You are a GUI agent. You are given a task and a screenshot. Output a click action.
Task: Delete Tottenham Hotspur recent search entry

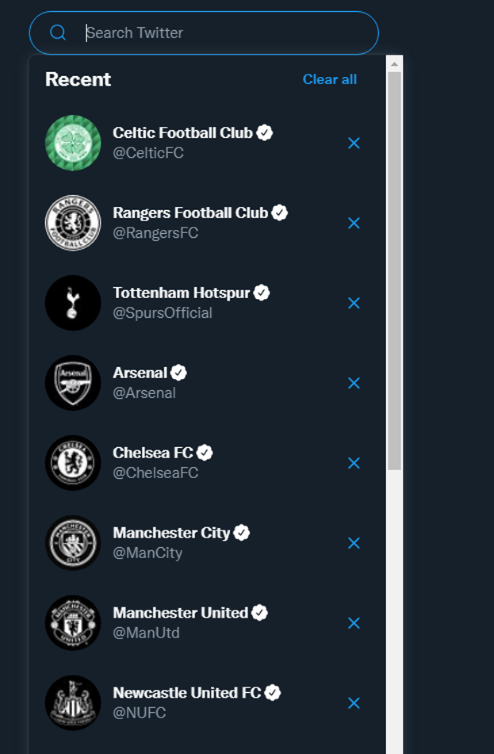354,303
